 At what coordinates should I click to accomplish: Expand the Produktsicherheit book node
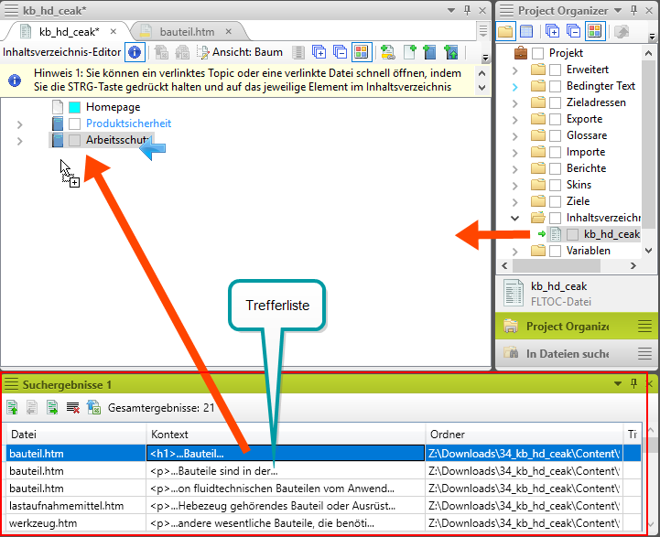20,124
